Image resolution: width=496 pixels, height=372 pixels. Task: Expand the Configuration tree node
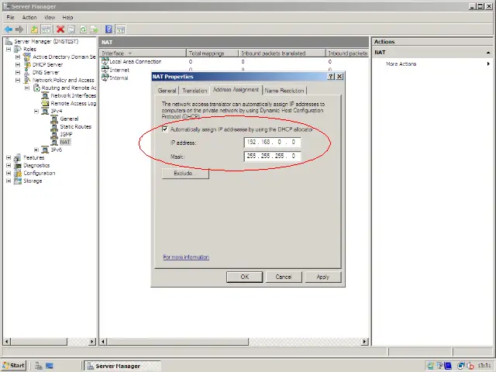pyautogui.click(x=9, y=174)
